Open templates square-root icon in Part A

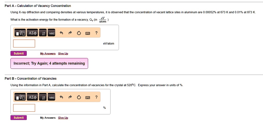point(20,33)
